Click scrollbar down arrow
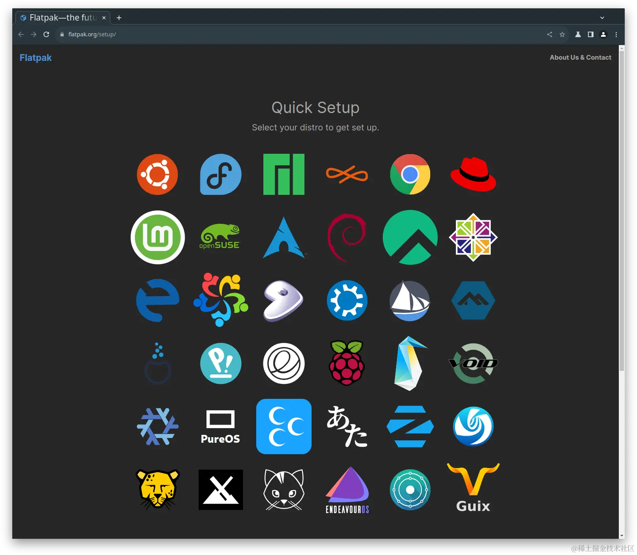The image size is (637, 555). pyautogui.click(x=622, y=536)
